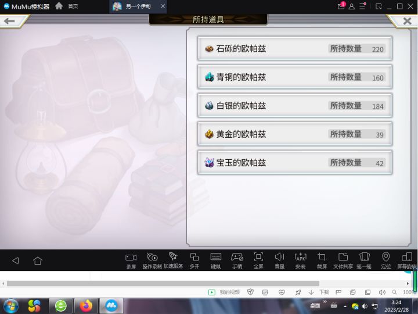Screen dimensions: 418x314
Task: Open multi-instance (多开) tool
Action: pyautogui.click(x=194, y=261)
